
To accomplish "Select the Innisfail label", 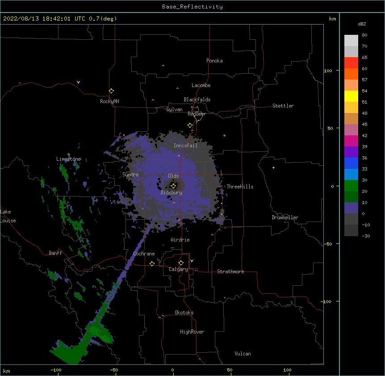I will [x=185, y=146].
